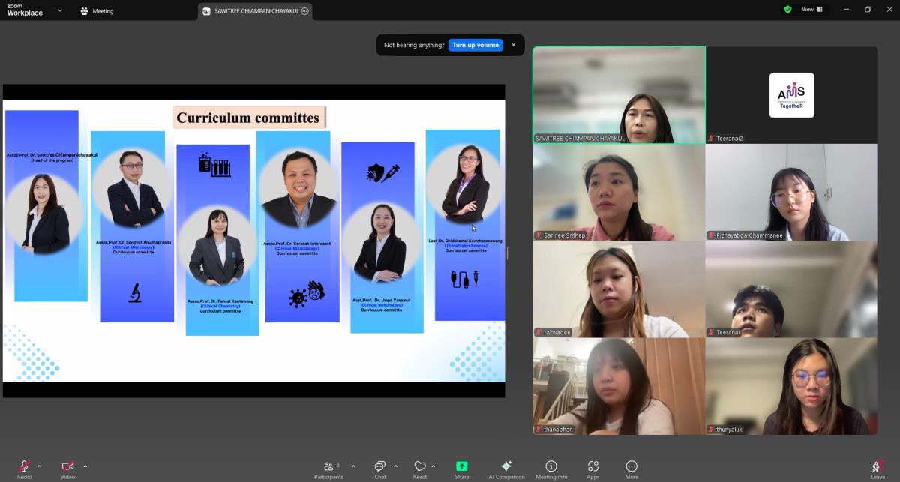Open audio options chevron beside Audio

tap(40, 466)
